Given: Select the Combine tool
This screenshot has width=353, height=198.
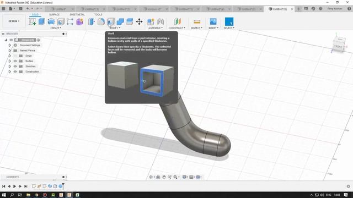Looking at the screenshot, I should [x=120, y=21].
